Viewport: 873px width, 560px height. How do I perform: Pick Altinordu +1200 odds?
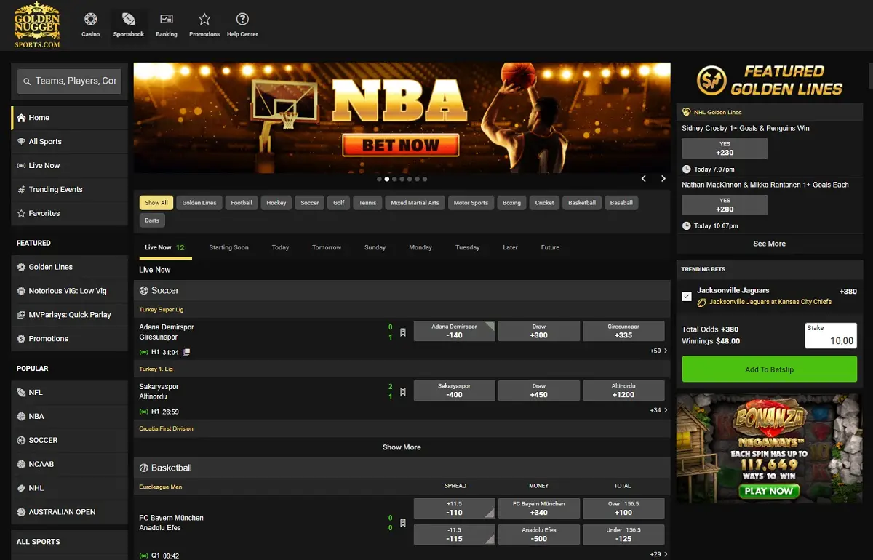(x=623, y=391)
